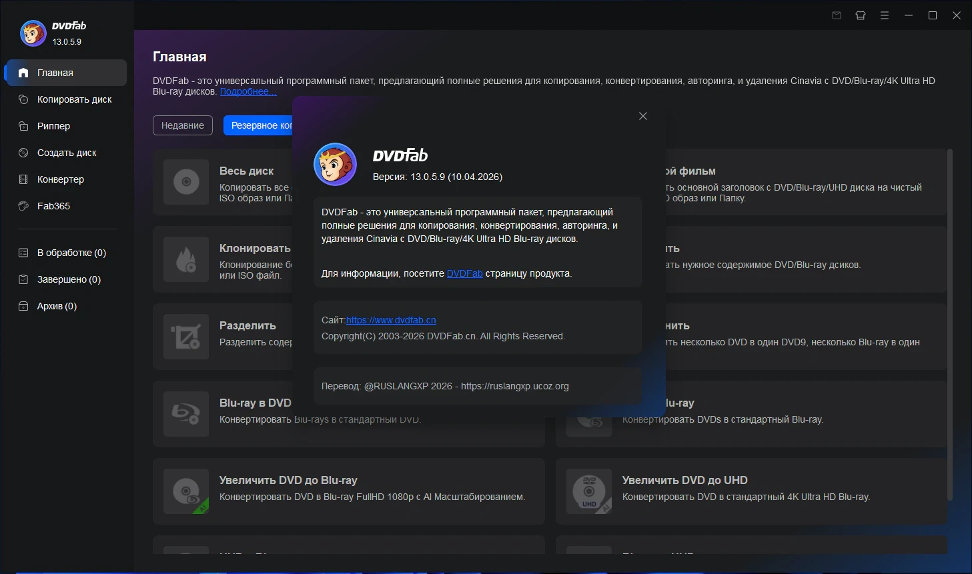Click the version text 13.0.5.9 (10.04.2026)
The image size is (972, 574).
coord(456,177)
